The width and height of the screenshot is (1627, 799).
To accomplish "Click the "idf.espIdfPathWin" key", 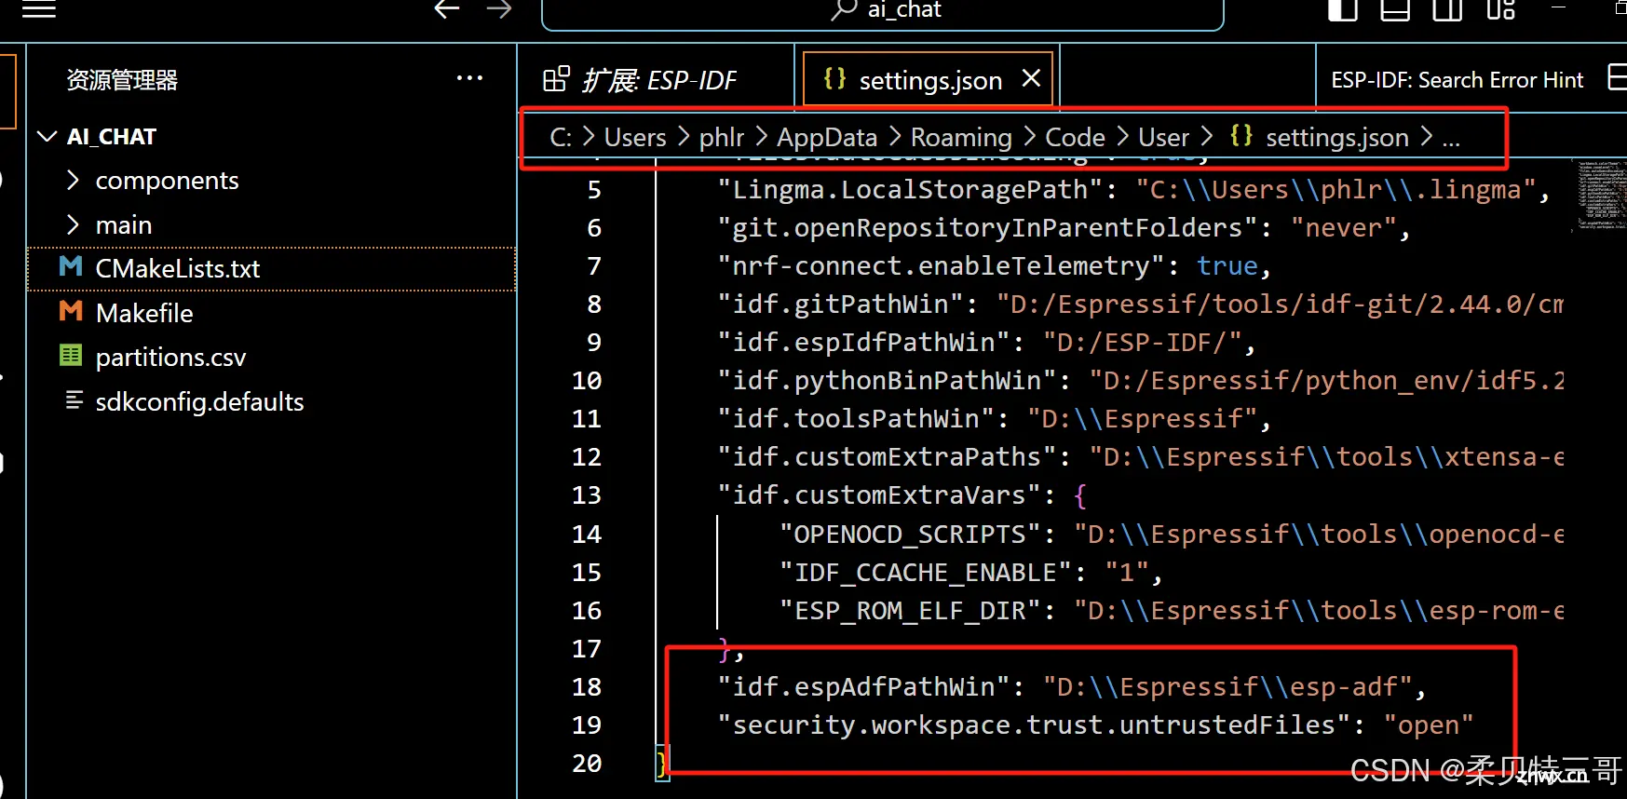I will coord(863,343).
